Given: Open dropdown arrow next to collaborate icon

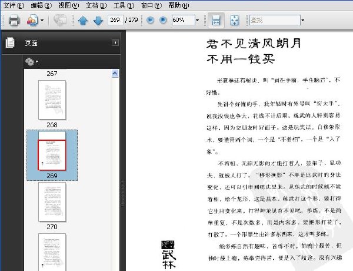Looking at the screenshot, I should click(42, 20).
